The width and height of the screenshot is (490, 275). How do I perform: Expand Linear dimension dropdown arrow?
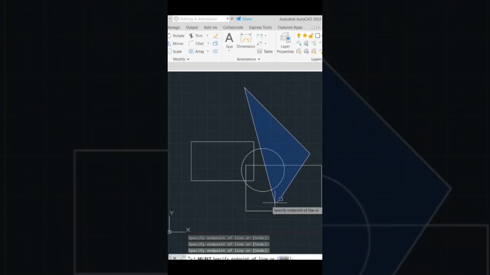click(x=265, y=36)
